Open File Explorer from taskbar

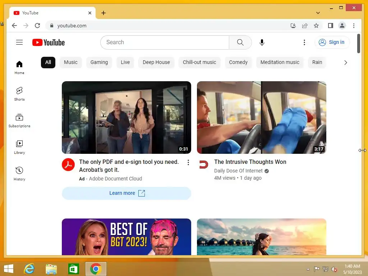[x=51, y=269]
